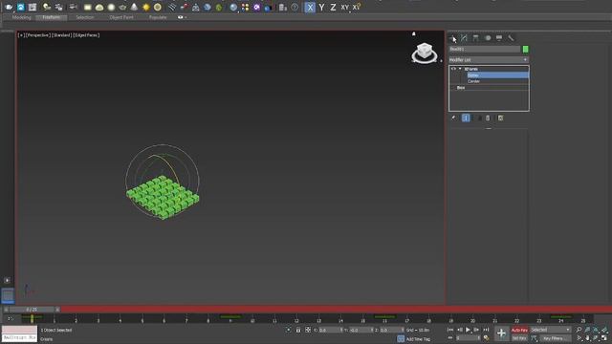Viewport: 612px width, 344px height.
Task: Open the Create command panel tab
Action: [x=452, y=38]
